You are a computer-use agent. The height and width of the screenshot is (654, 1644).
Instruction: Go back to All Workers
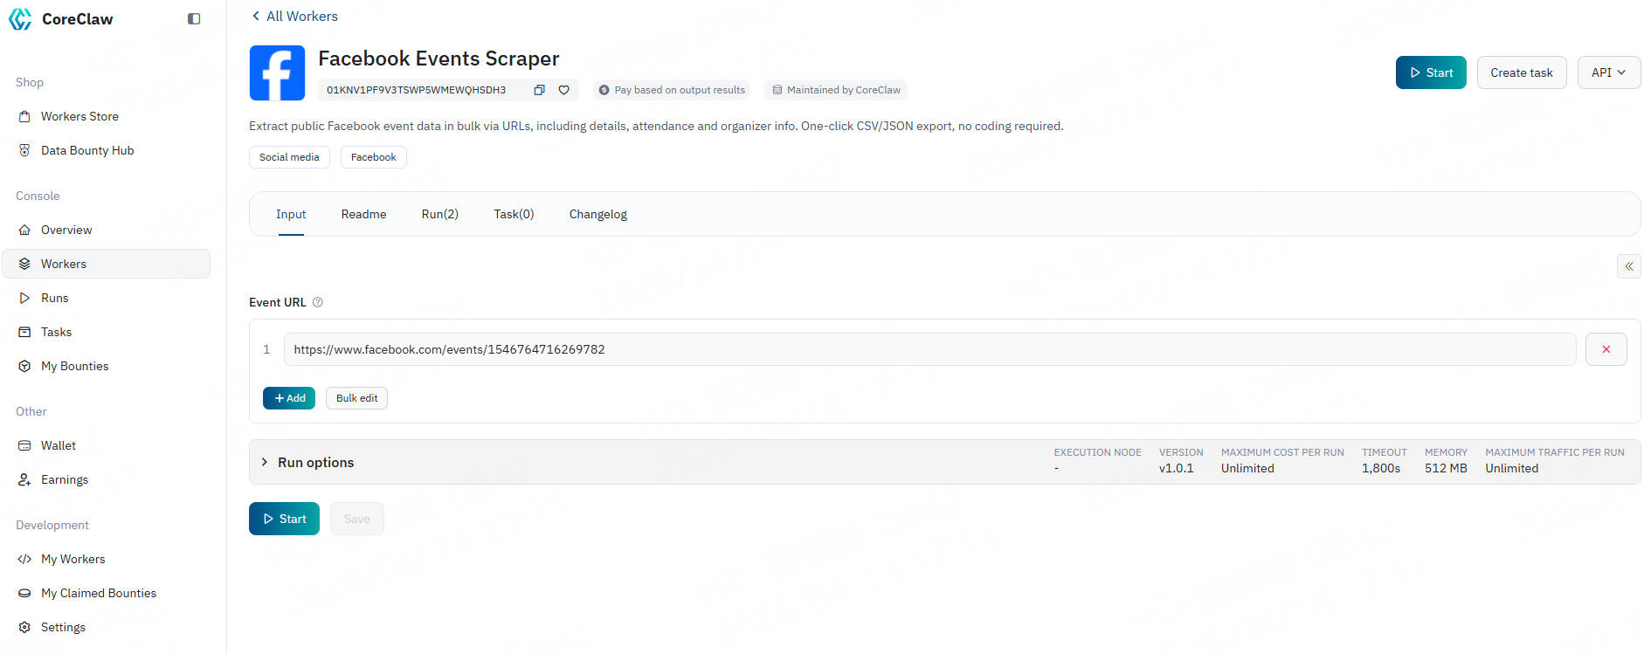[x=294, y=16]
